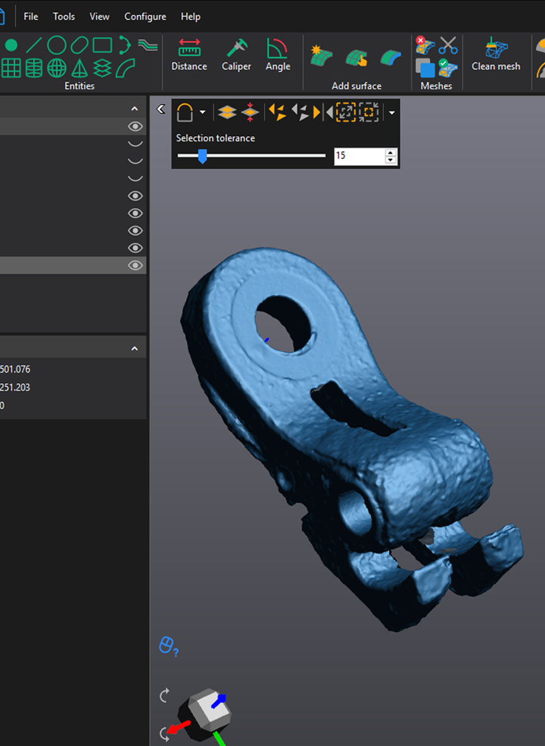Hide the topmost item with the eye icon
The image size is (545, 746).
[135, 127]
